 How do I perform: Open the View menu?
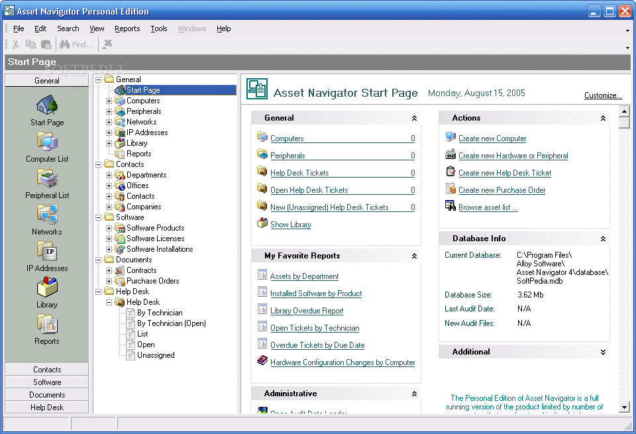pos(97,28)
